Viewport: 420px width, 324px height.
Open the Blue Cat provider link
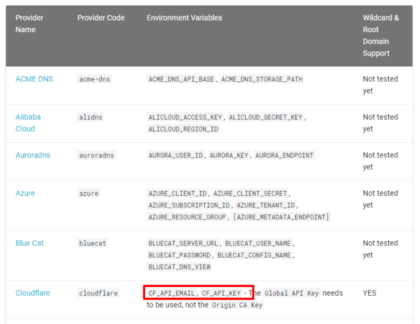(x=30, y=243)
